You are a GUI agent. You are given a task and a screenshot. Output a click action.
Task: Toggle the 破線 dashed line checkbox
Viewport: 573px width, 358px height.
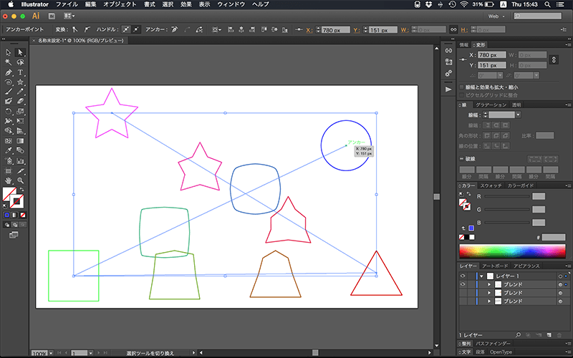(462, 158)
